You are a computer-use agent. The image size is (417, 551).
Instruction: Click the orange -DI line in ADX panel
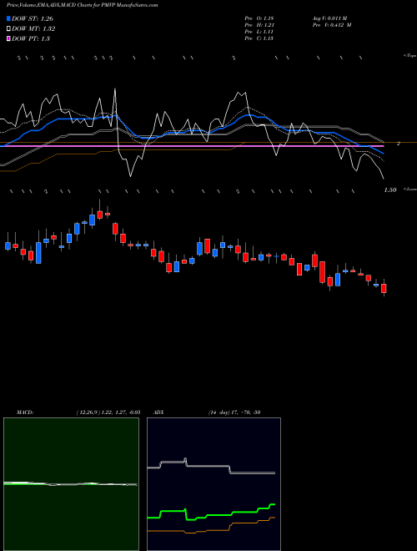(x=211, y=527)
